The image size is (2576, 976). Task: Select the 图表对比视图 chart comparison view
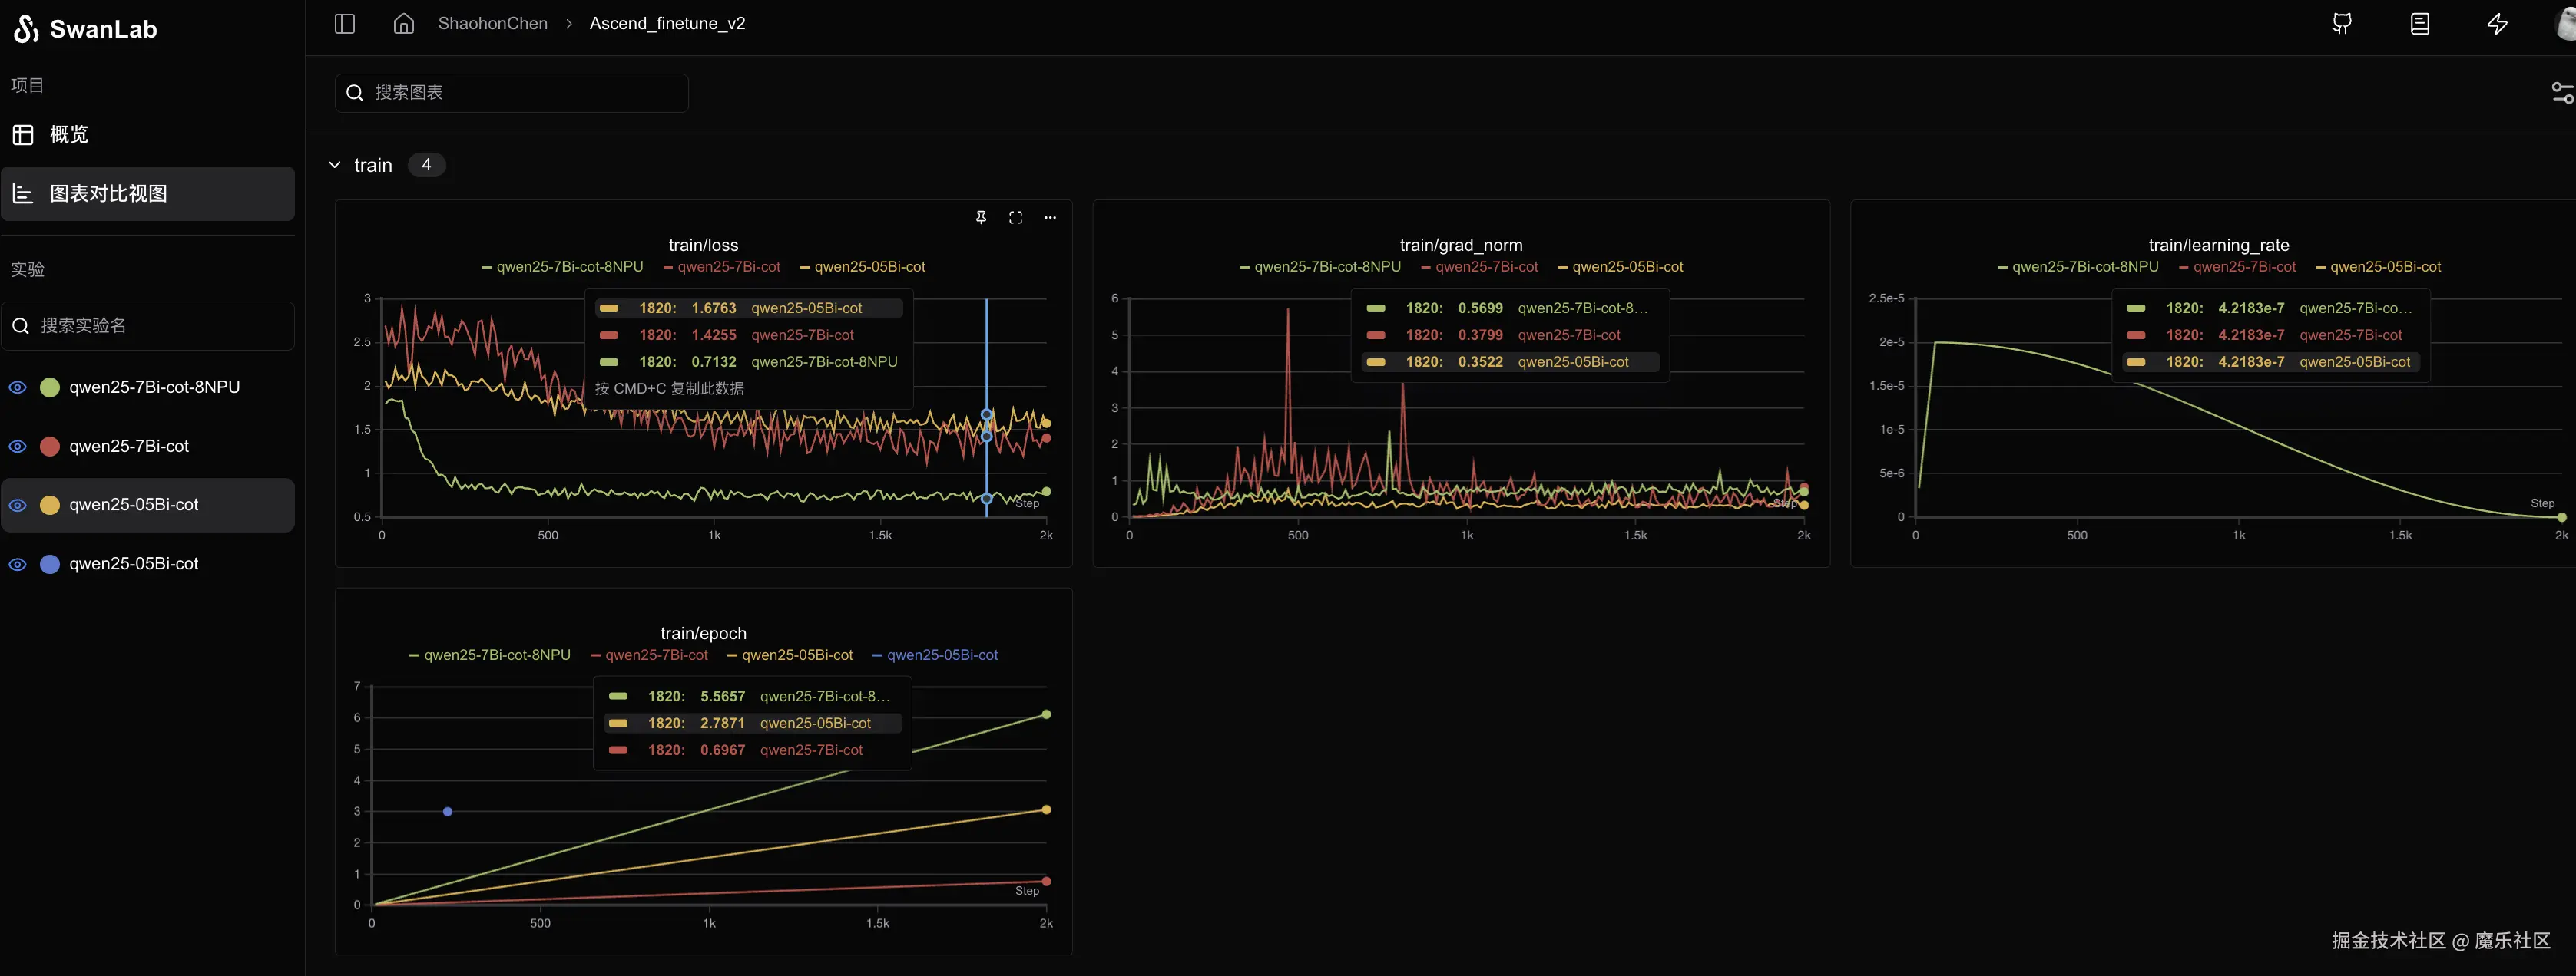coord(108,193)
